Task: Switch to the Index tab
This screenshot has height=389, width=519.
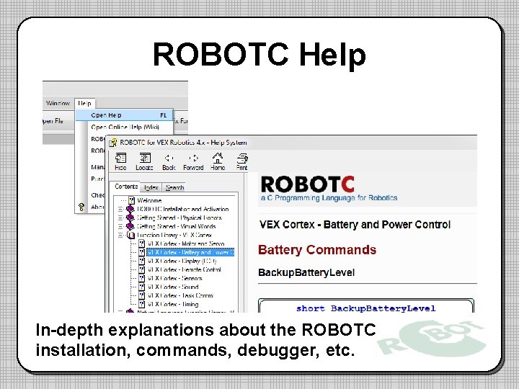Action: [151, 187]
